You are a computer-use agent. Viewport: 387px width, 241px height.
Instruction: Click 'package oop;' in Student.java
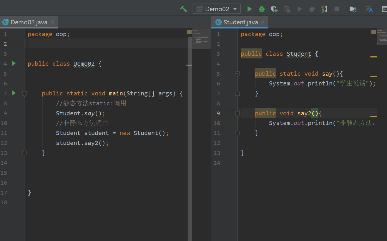pyautogui.click(x=262, y=34)
